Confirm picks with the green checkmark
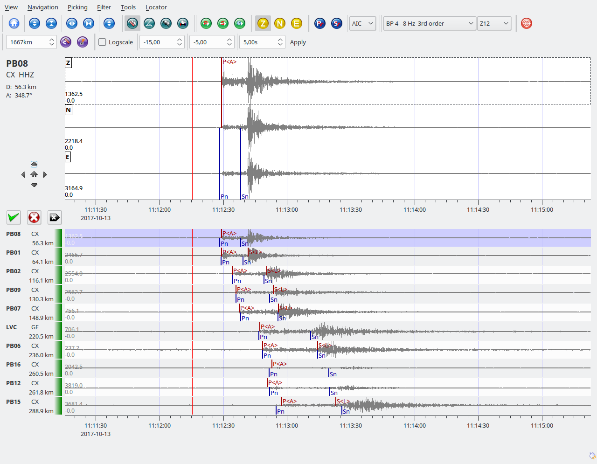597x464 pixels. 14,217
